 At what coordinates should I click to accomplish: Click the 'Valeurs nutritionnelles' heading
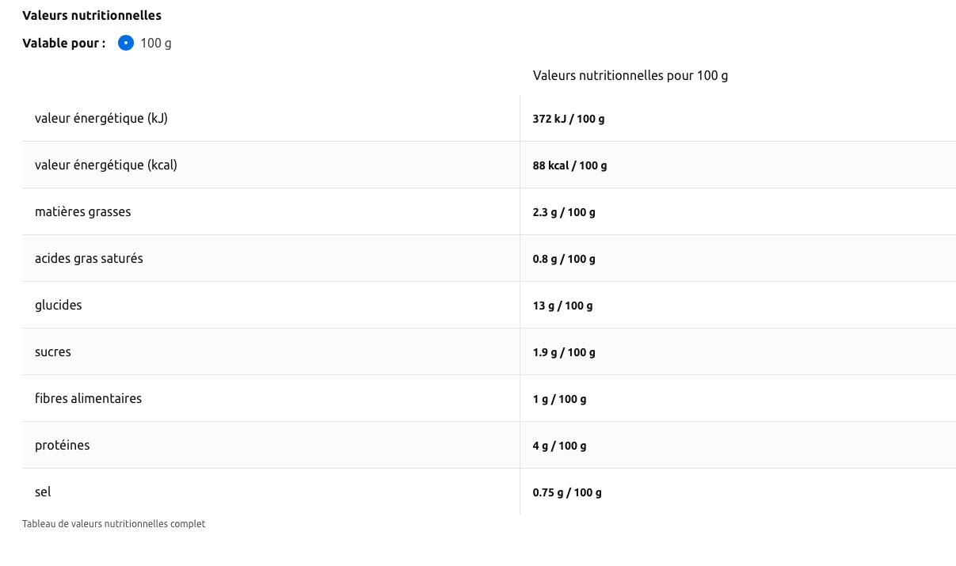[92, 15]
